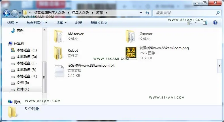Image resolution: width=224 pixels, height=122 pixels.
Task: Open the Help question mark icon
Action: (215, 23)
